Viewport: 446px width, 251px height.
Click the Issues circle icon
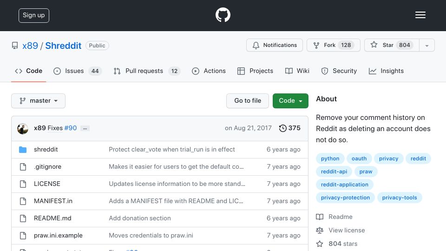(x=57, y=71)
